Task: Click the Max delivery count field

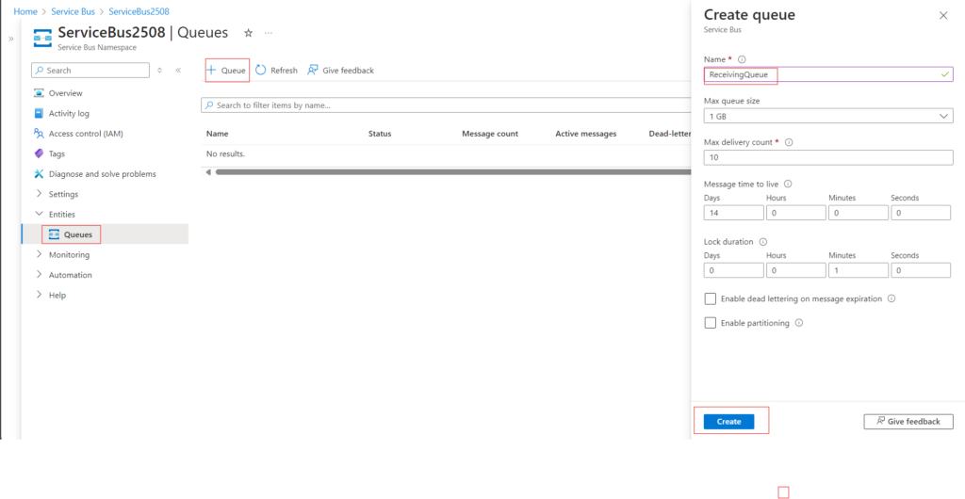Action: (x=828, y=157)
